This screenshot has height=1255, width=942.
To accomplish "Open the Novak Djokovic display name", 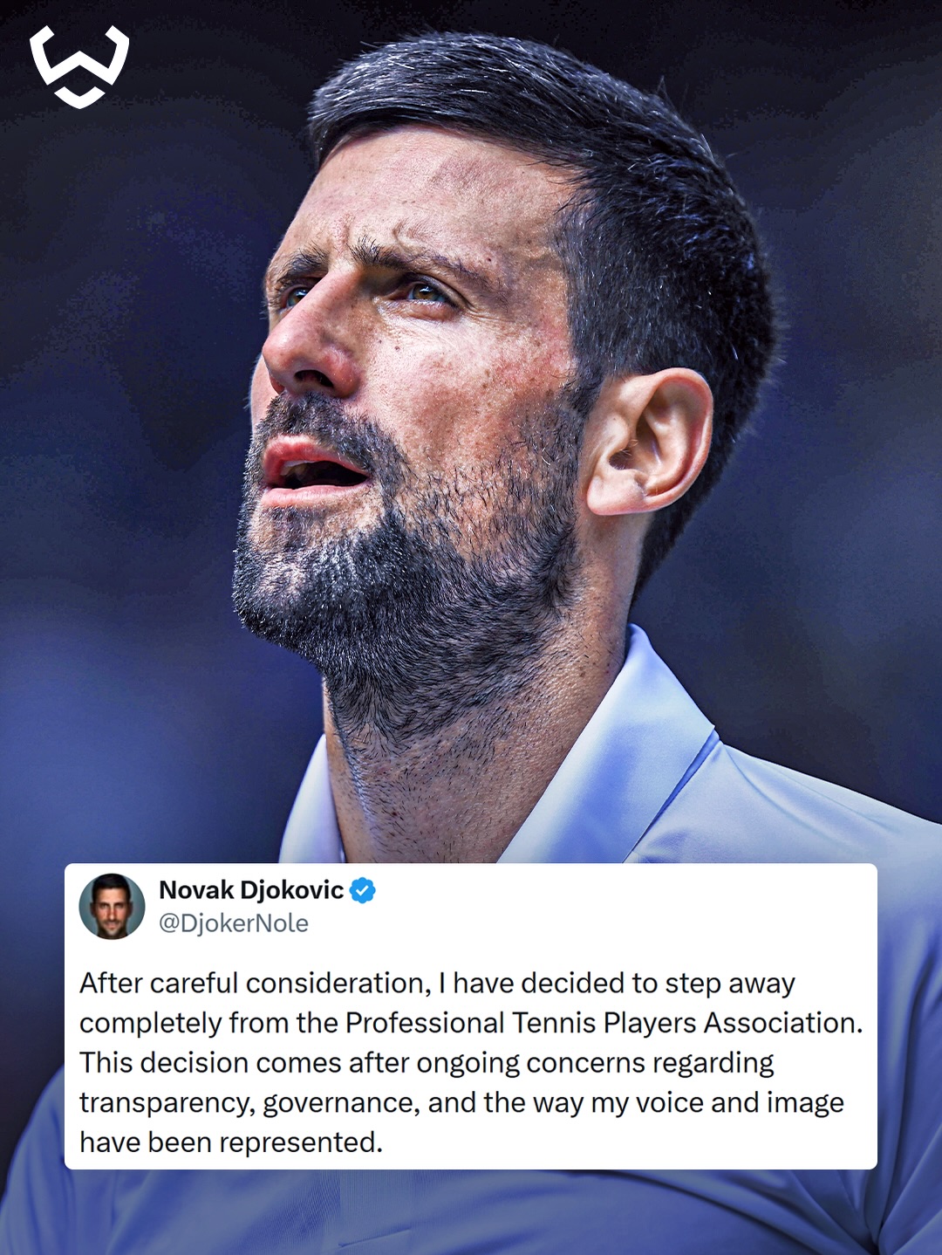I will coord(251,890).
